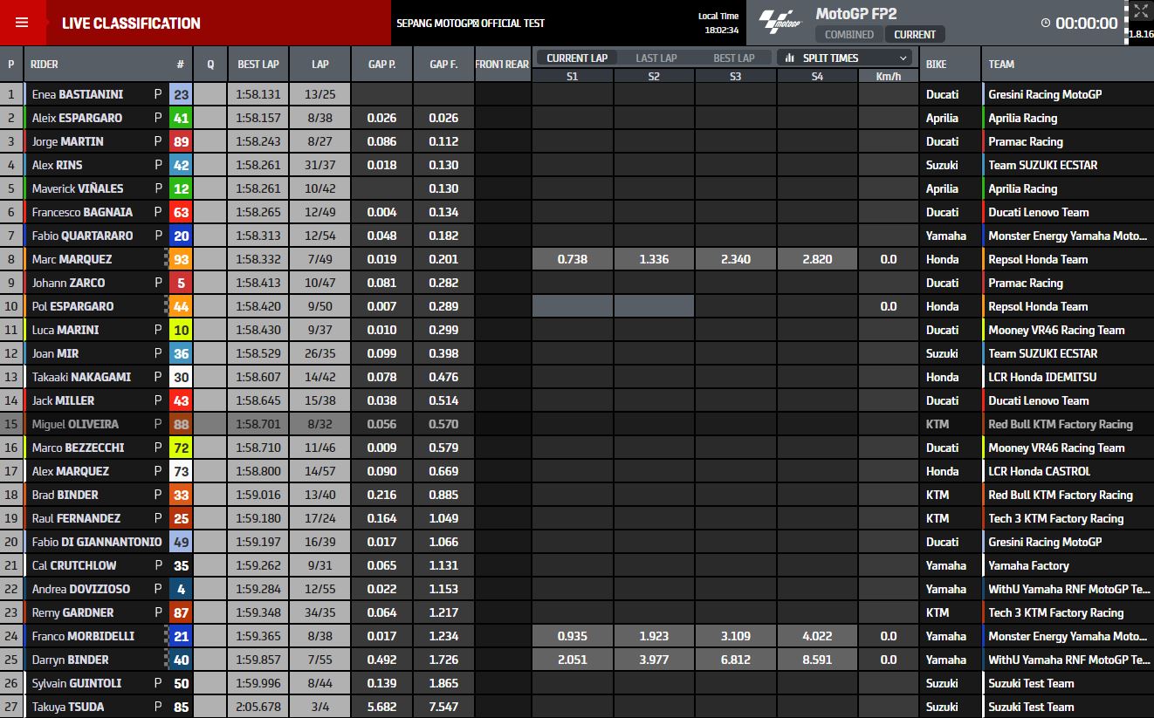The height and width of the screenshot is (718, 1154).
Task: Click Bezzecchi's number 72 badge
Action: tap(181, 448)
